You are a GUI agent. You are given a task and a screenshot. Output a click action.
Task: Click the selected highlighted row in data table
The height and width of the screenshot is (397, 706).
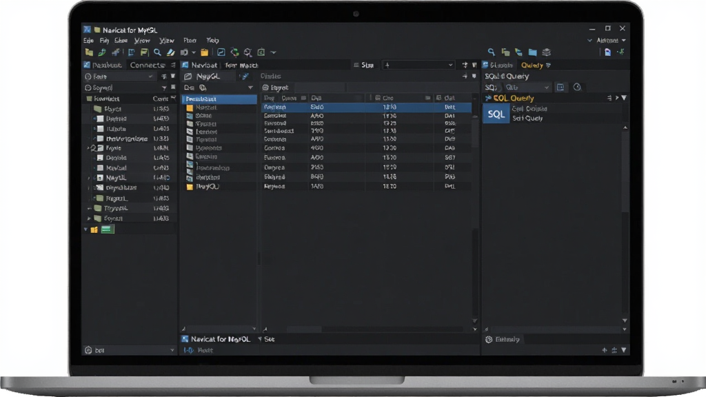366,107
